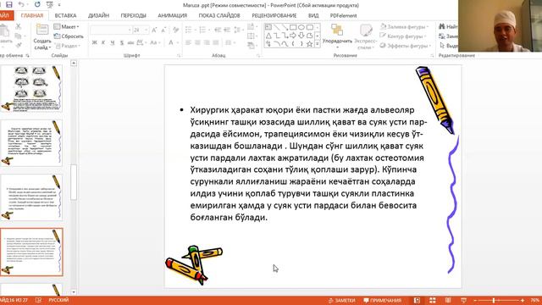Click the Cut scissors icon
Viewport: 542px width, 305px height.
pyautogui.click(x=19, y=26)
